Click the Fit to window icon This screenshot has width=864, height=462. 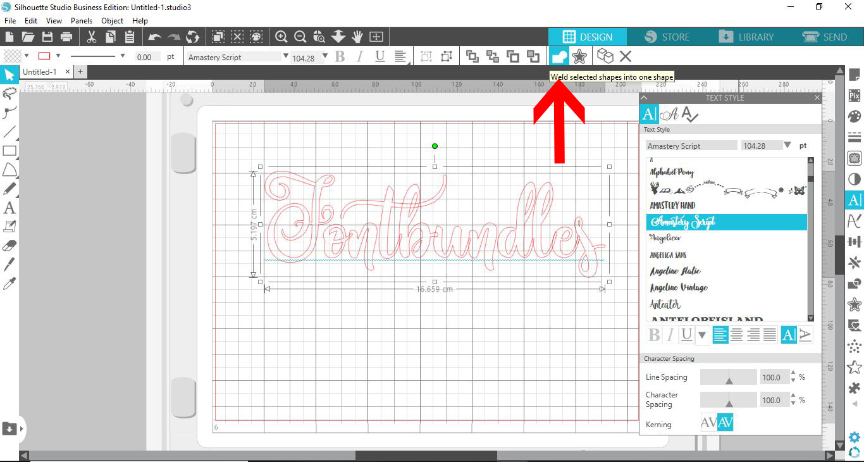(x=376, y=37)
